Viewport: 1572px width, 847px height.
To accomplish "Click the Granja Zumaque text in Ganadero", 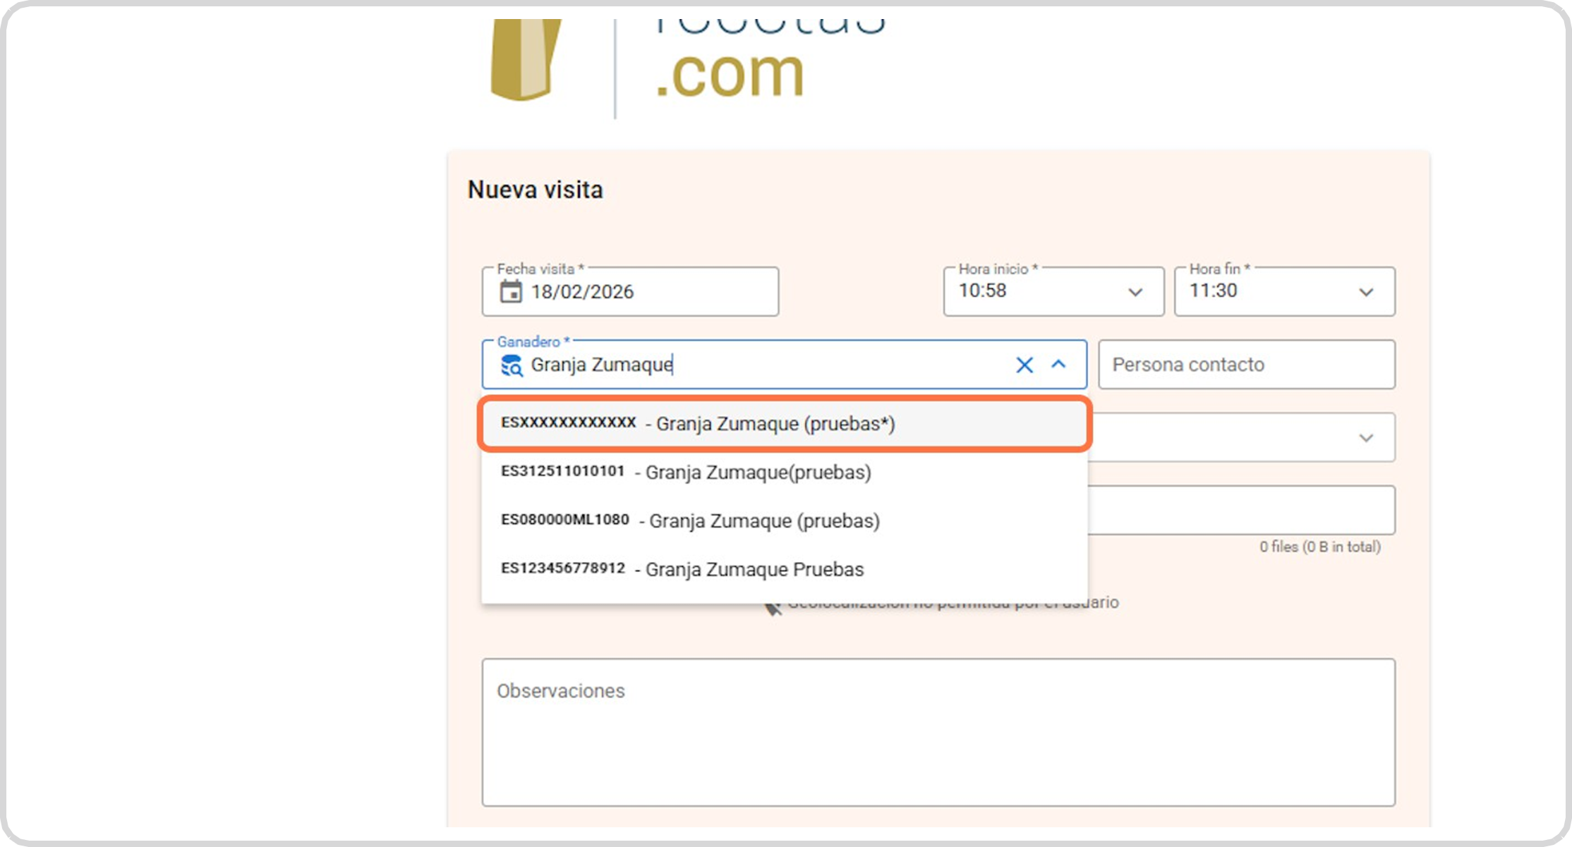I will coord(602,365).
